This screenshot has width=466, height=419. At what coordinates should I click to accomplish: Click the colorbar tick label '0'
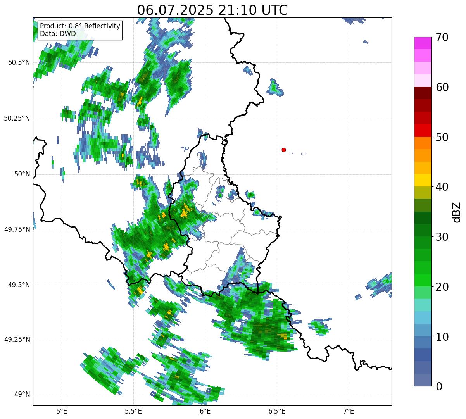438,386
